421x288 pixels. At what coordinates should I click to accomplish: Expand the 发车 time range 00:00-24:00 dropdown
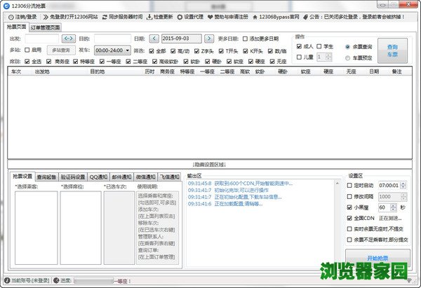pos(126,50)
